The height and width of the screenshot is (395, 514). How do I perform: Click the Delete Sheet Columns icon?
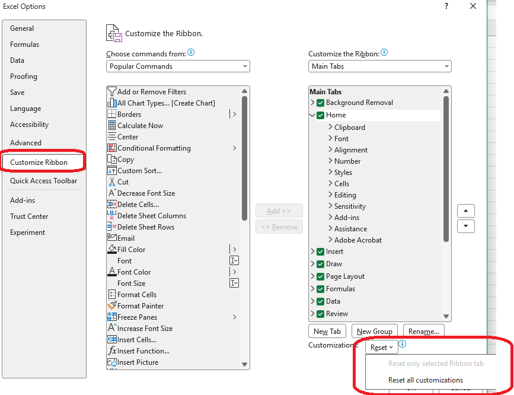click(112, 215)
